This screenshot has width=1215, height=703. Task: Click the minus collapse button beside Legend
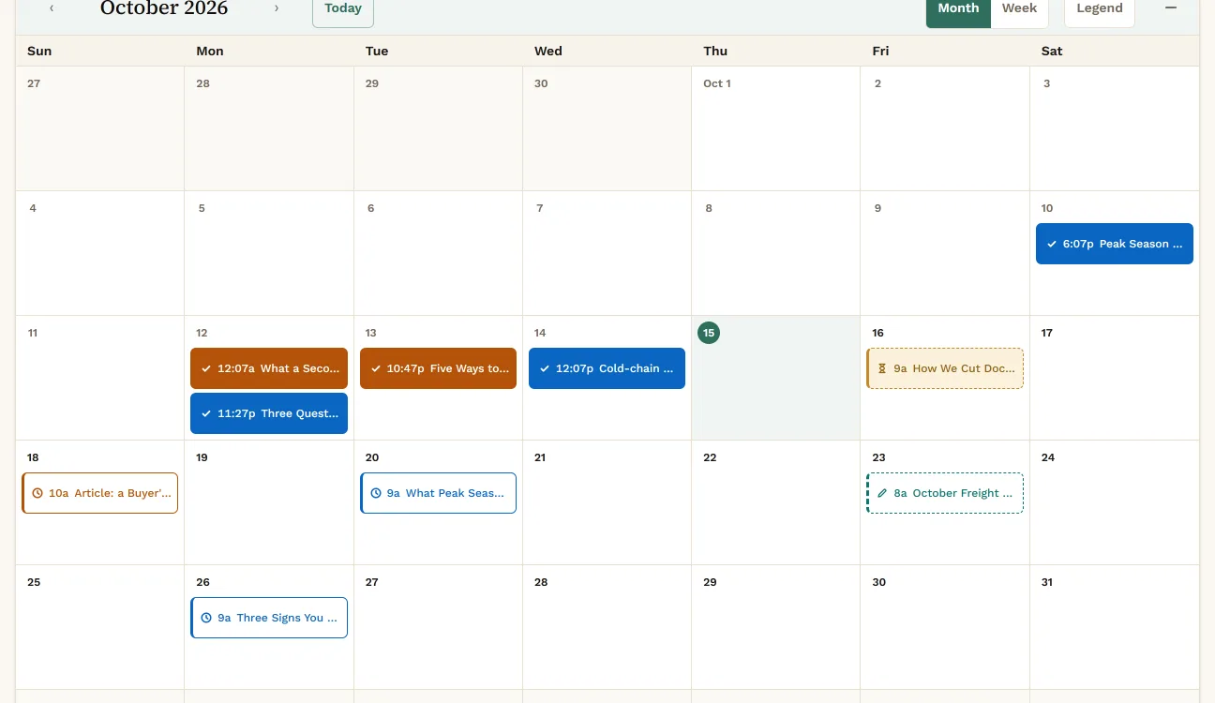tap(1171, 8)
